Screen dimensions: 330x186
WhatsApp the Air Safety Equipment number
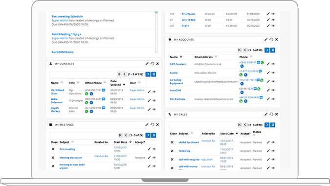point(262,80)
